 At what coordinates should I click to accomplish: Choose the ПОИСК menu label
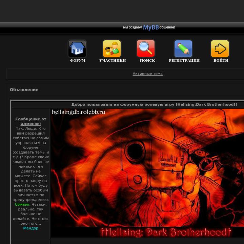[147, 60]
